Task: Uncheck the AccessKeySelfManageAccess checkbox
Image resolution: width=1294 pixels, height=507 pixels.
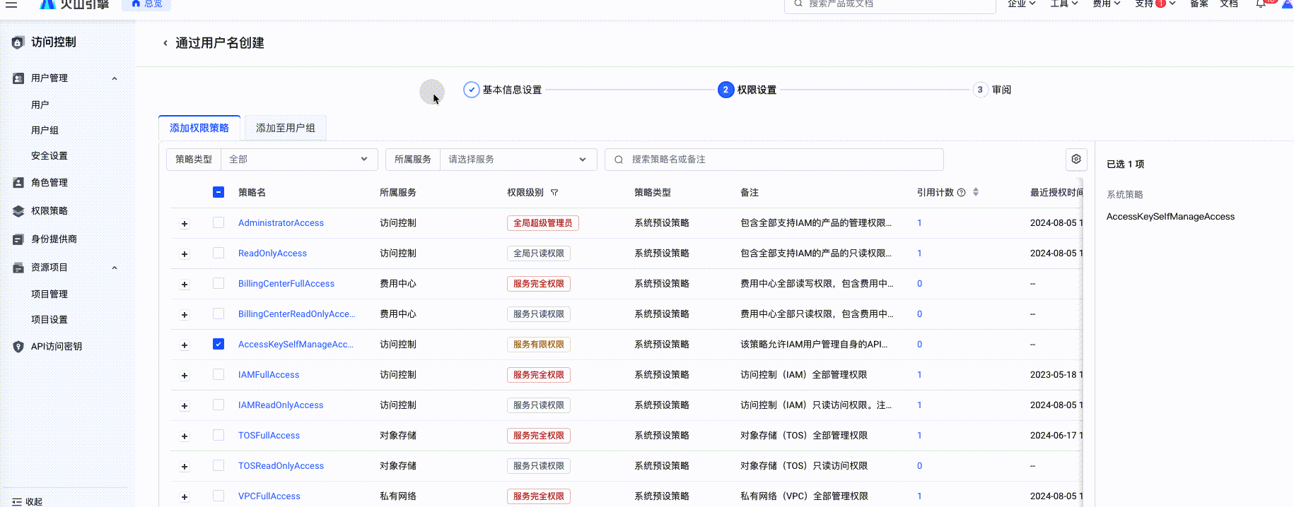Action: (218, 344)
